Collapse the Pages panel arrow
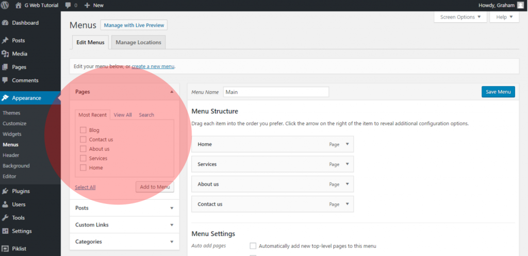This screenshot has height=256, width=528. tap(172, 92)
